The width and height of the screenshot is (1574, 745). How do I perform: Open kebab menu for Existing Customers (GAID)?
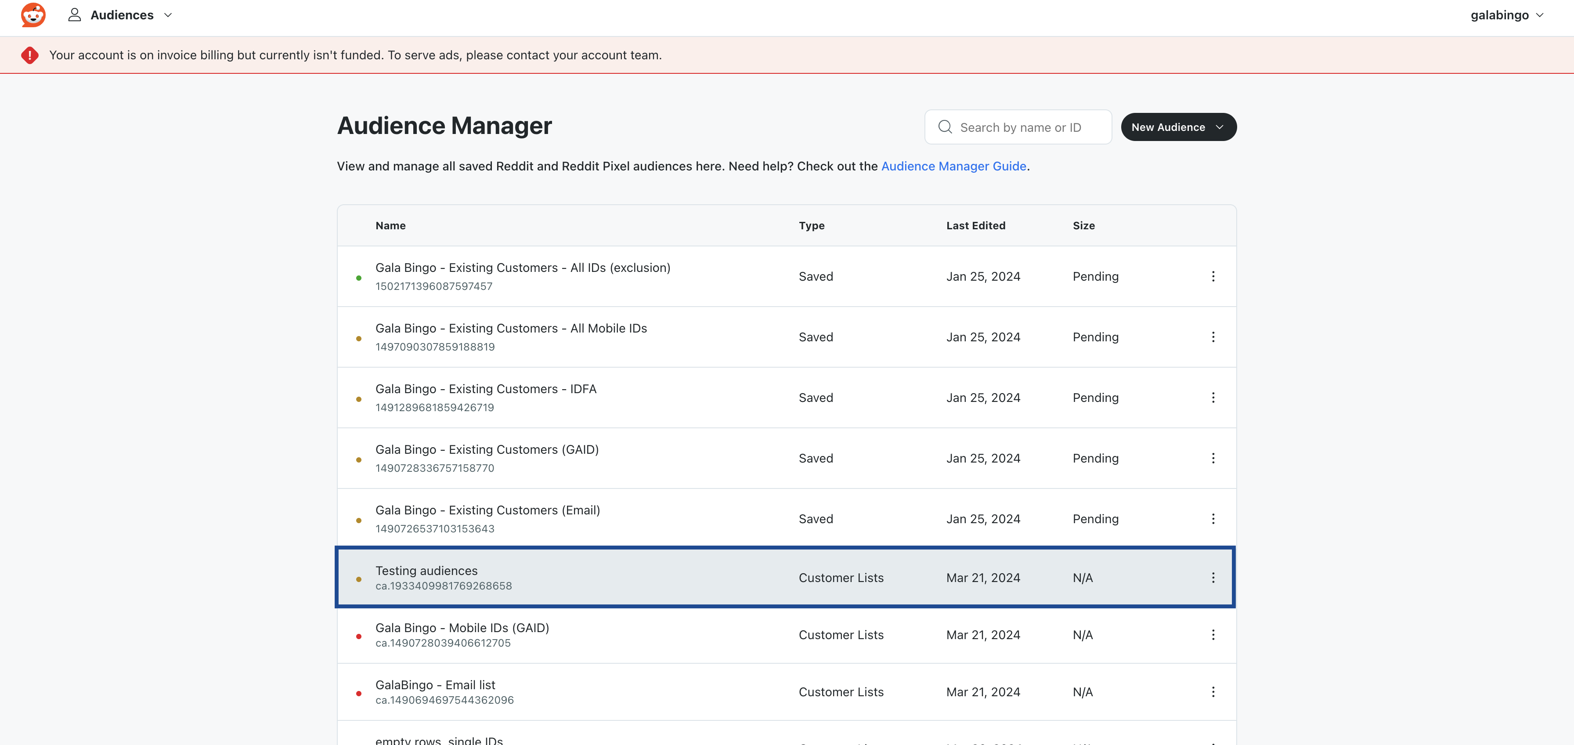point(1213,458)
